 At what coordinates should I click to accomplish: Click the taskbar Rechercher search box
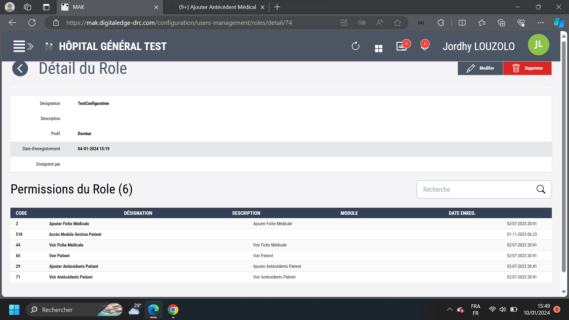click(x=74, y=310)
